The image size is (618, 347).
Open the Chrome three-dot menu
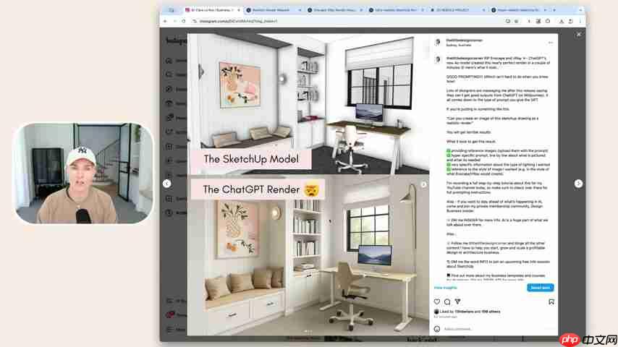click(x=580, y=21)
